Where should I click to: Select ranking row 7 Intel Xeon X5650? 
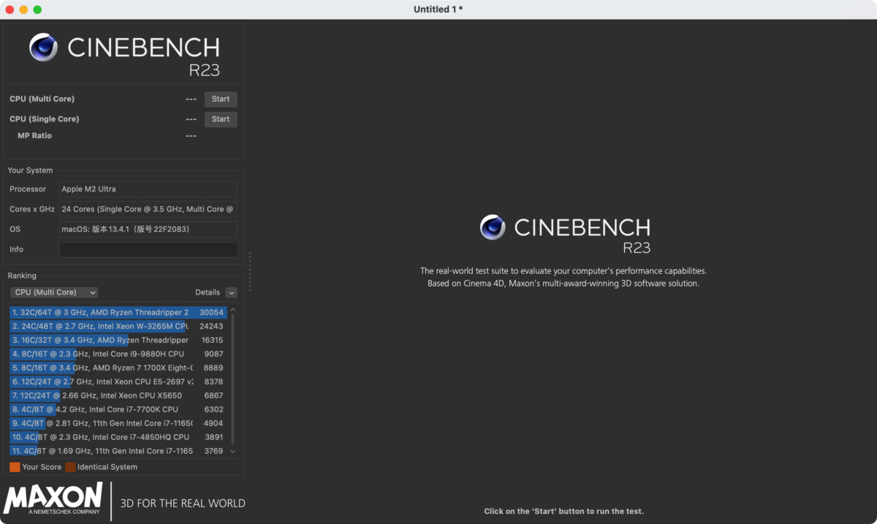(x=118, y=395)
